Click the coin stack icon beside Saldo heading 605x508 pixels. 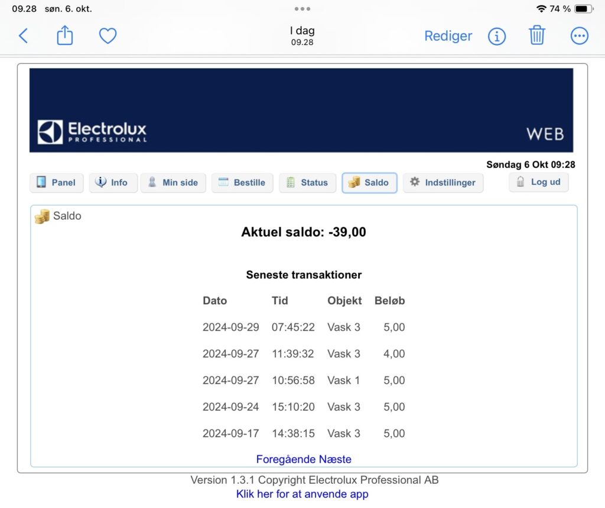point(42,216)
